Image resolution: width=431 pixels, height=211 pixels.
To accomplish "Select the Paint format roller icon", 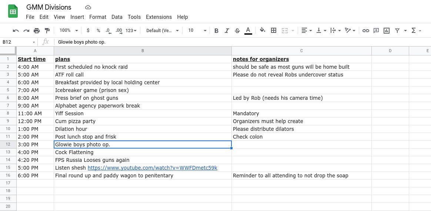I will pos(47,30).
